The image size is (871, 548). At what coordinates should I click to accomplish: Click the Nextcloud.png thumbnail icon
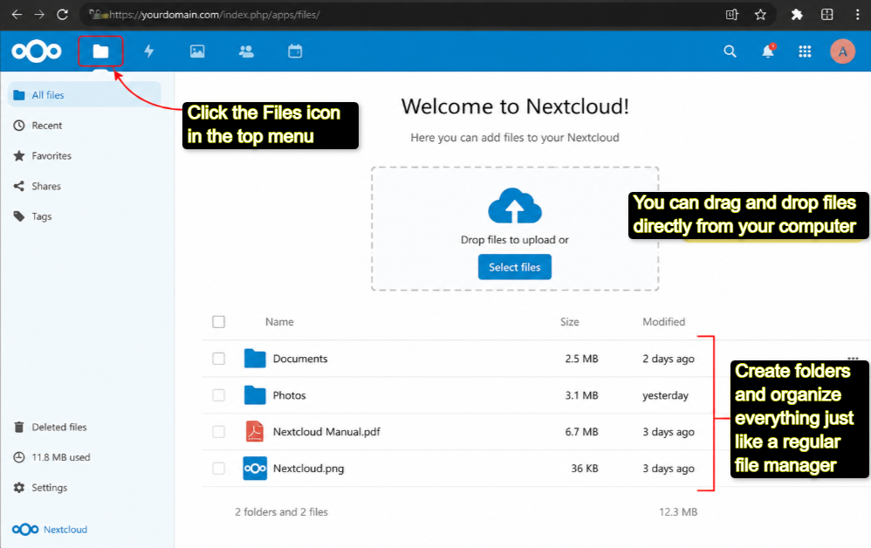click(255, 468)
